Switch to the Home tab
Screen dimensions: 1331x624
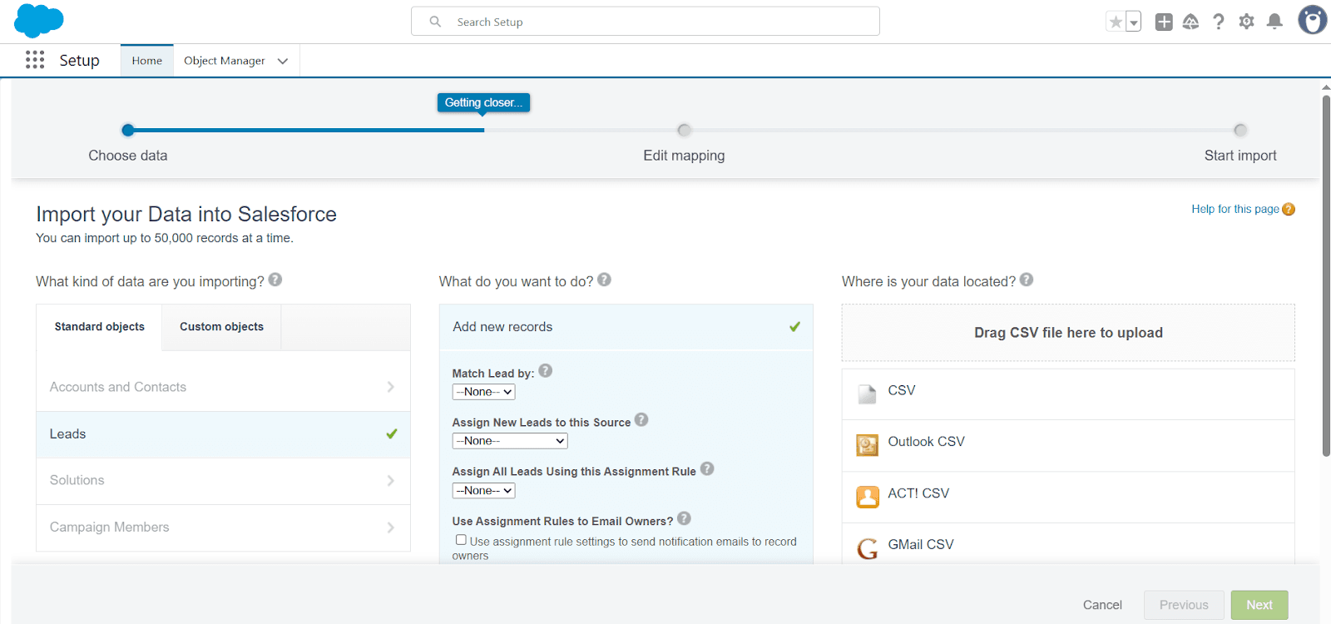point(147,61)
